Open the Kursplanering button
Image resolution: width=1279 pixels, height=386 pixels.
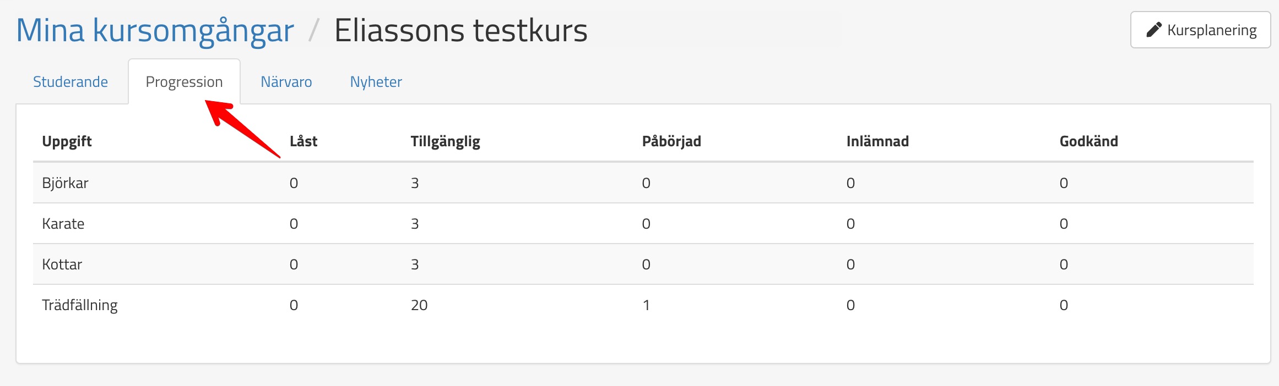[x=1200, y=30]
